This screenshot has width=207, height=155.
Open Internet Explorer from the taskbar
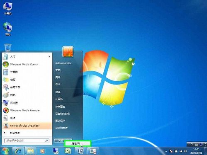[x=18, y=151]
